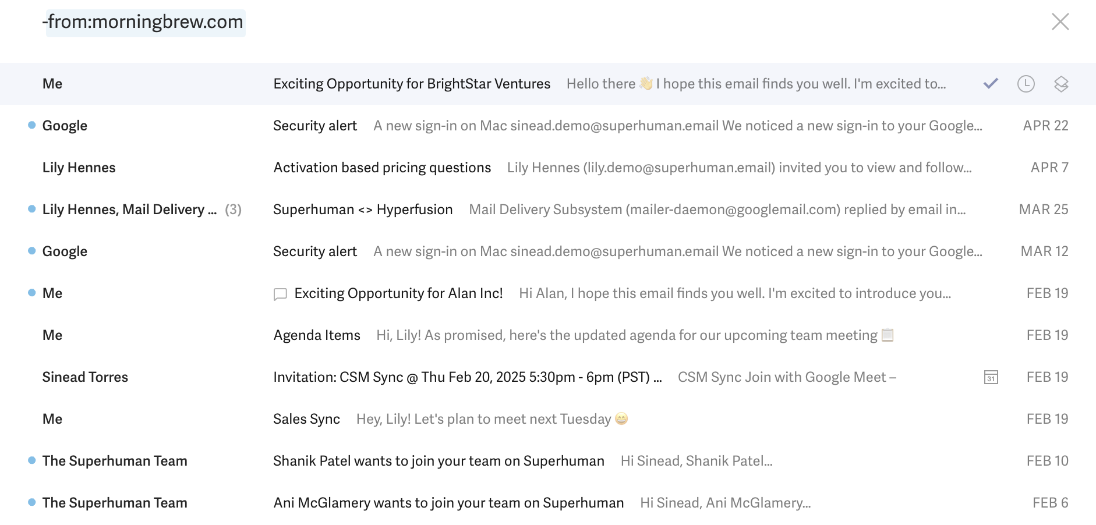This screenshot has width=1096, height=525.
Task: Click sender Me on Agenda Items row
Action: coord(52,335)
